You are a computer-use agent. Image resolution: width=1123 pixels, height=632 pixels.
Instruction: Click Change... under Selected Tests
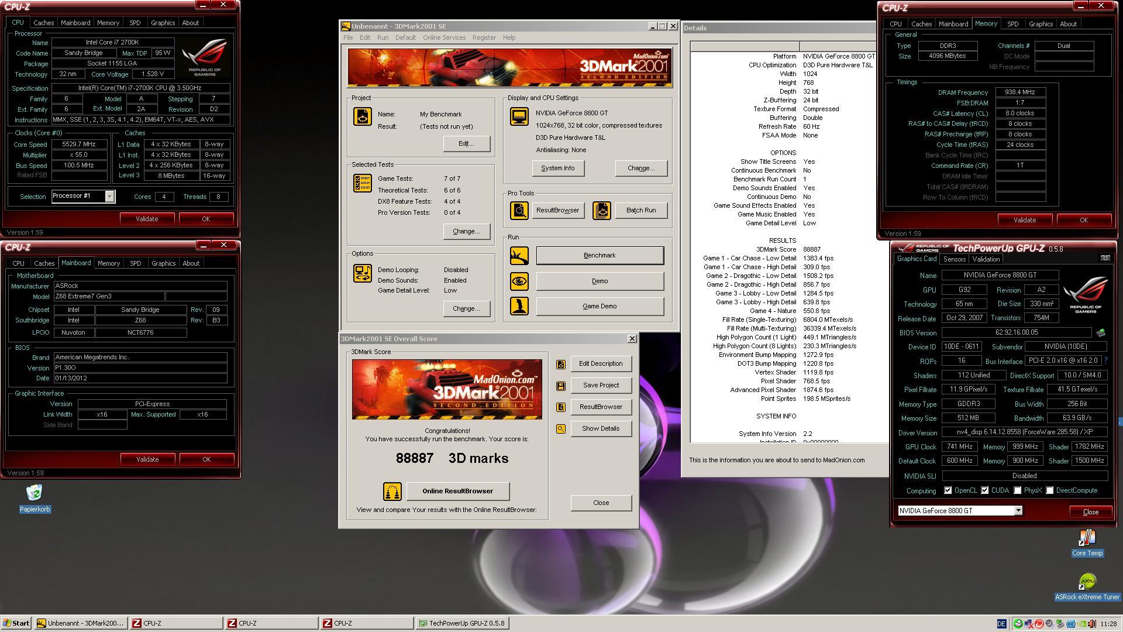pyautogui.click(x=466, y=232)
